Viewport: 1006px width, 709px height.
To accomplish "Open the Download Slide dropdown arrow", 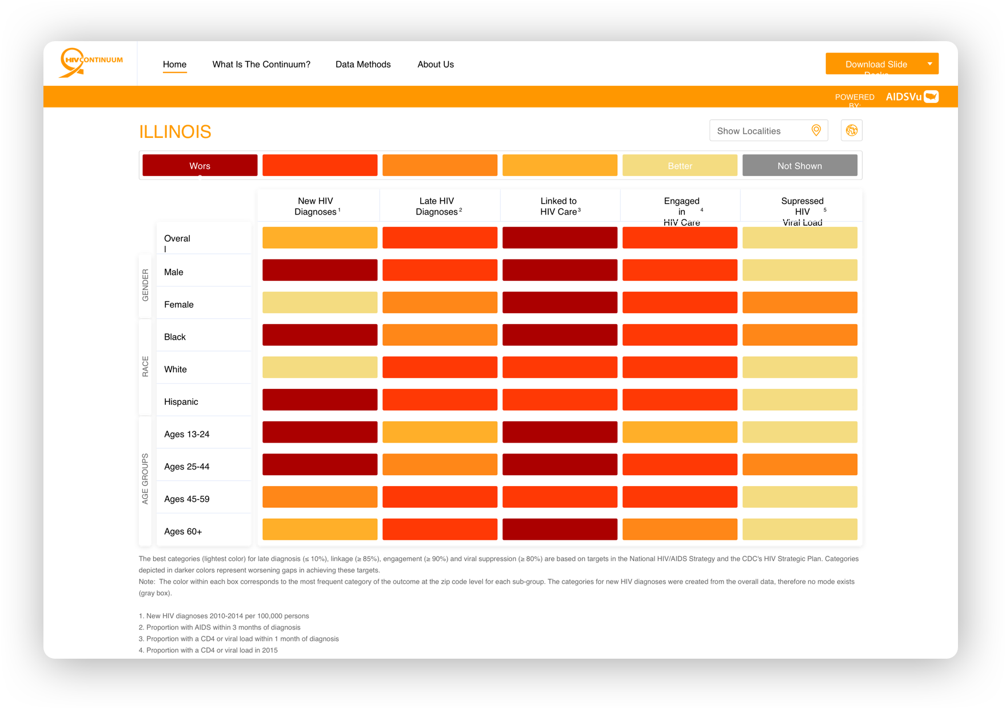I will click(930, 64).
